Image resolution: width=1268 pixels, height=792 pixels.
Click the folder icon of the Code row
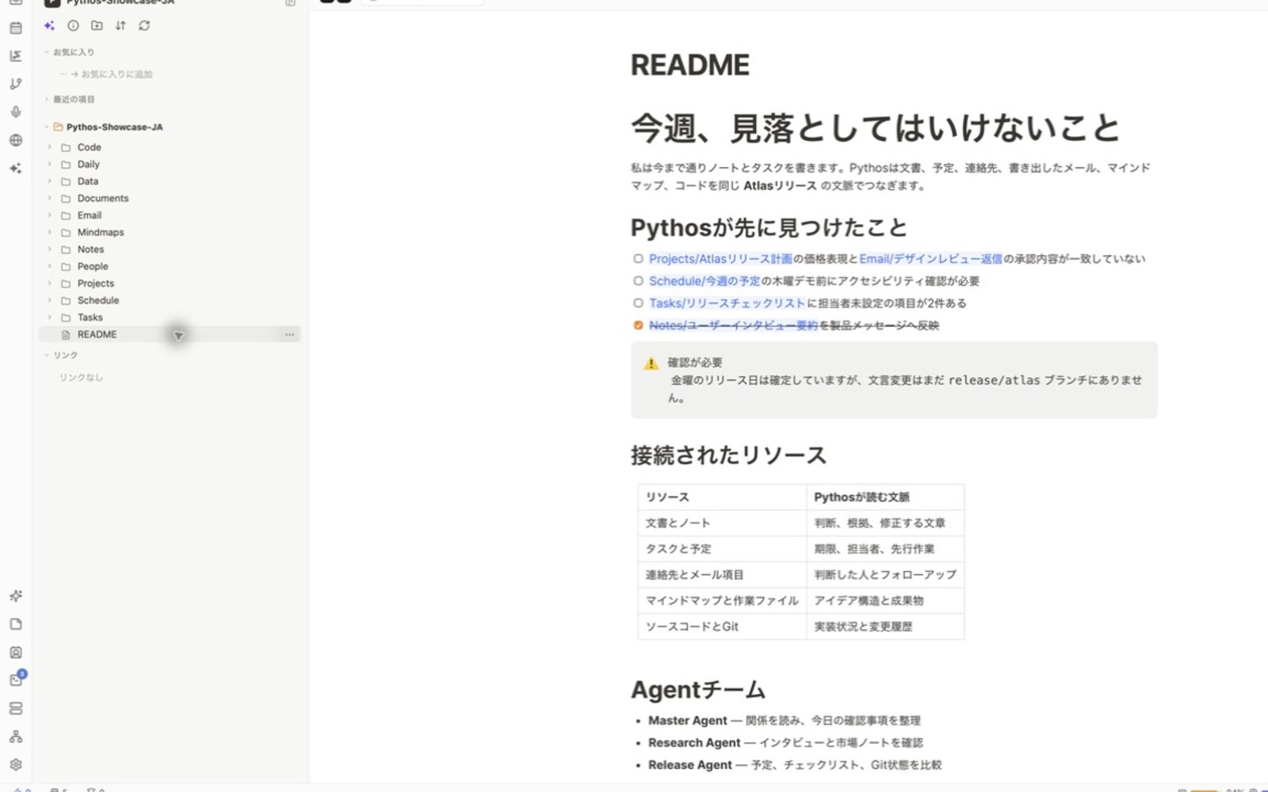click(x=66, y=147)
